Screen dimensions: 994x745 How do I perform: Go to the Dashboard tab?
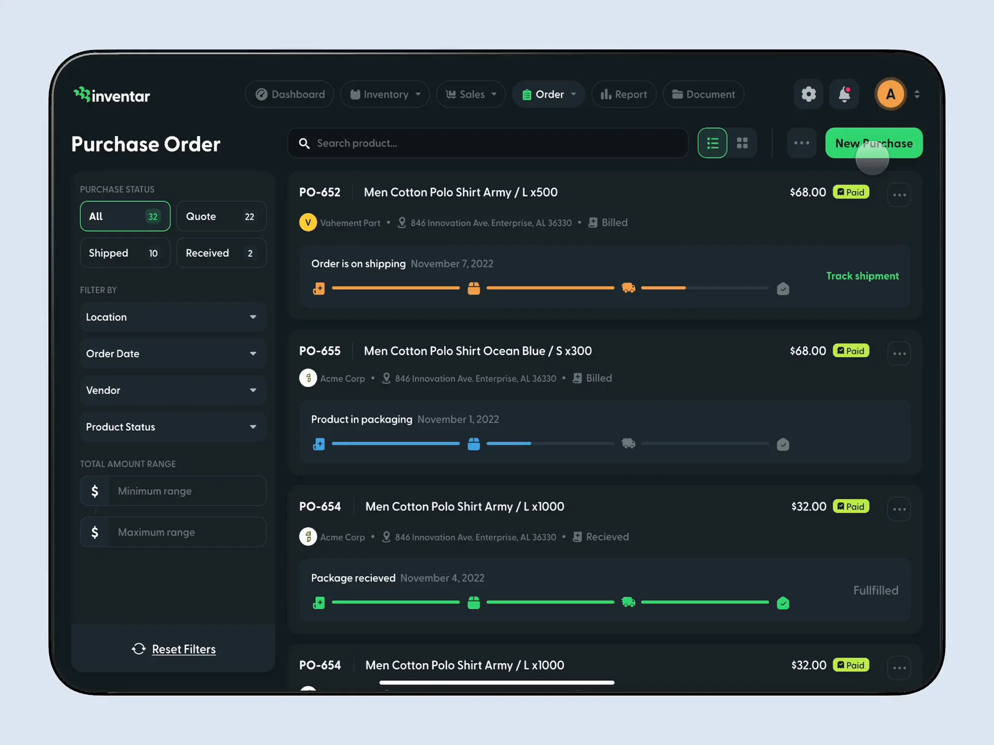289,94
